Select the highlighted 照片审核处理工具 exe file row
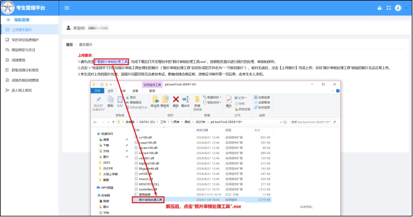 tap(201, 200)
